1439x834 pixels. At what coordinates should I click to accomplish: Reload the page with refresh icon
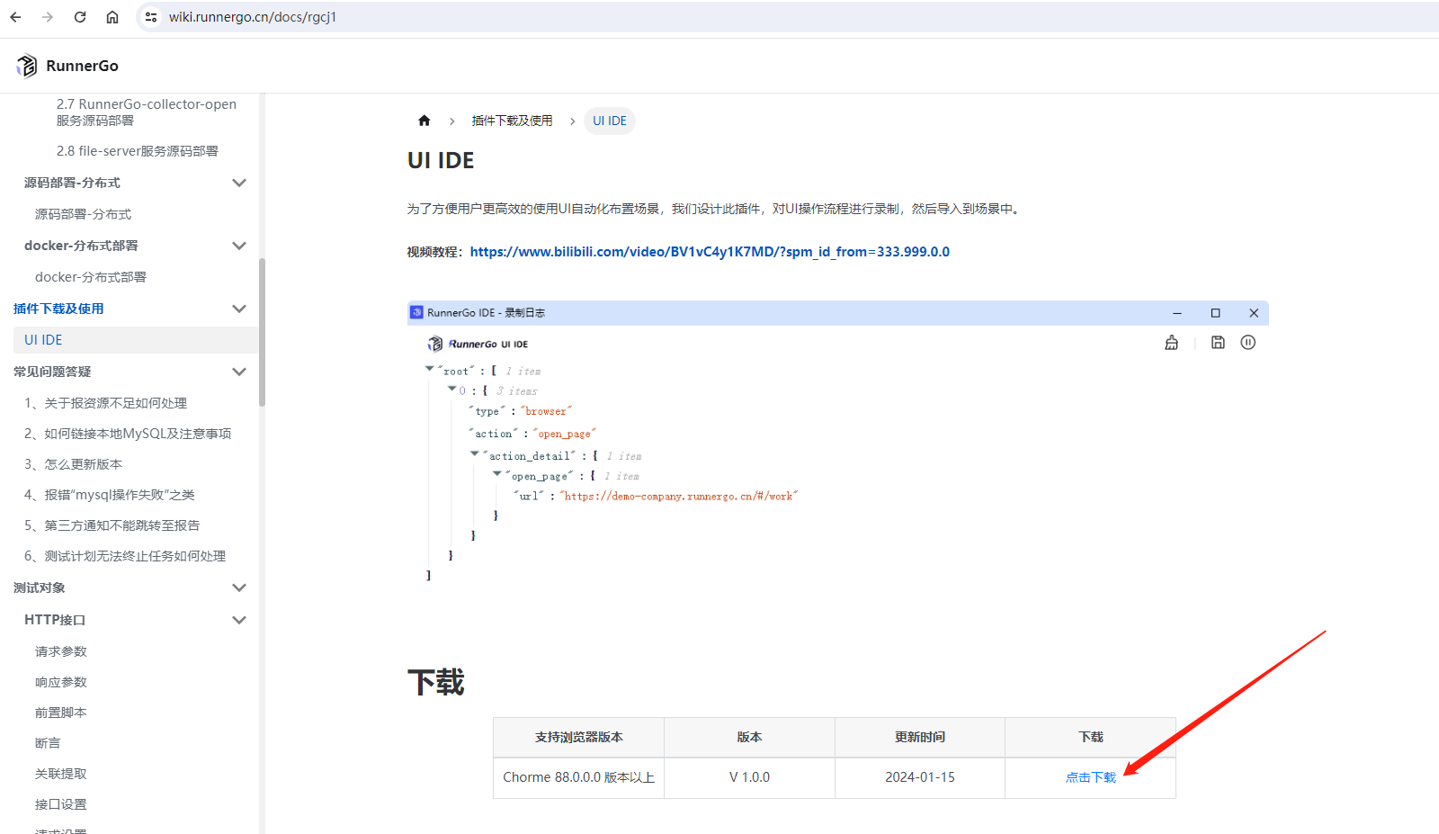80,17
